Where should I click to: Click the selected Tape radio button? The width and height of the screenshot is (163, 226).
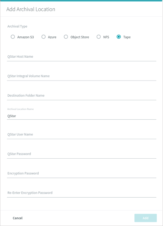pos(119,37)
